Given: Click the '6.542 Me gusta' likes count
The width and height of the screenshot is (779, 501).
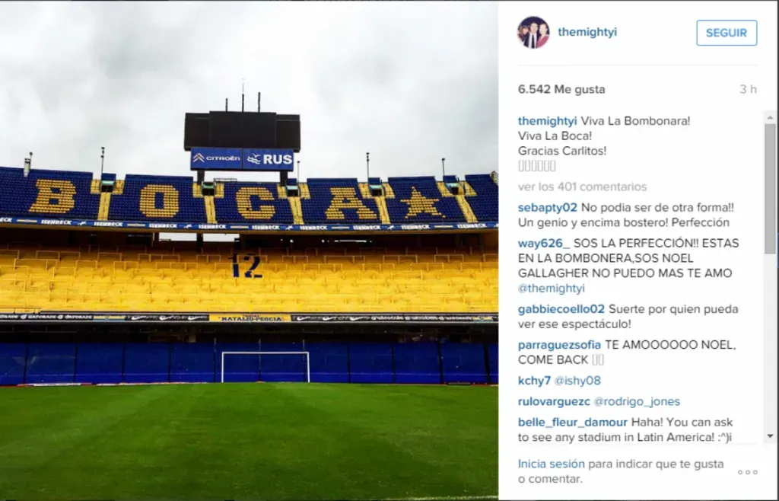Looking at the screenshot, I should point(561,90).
